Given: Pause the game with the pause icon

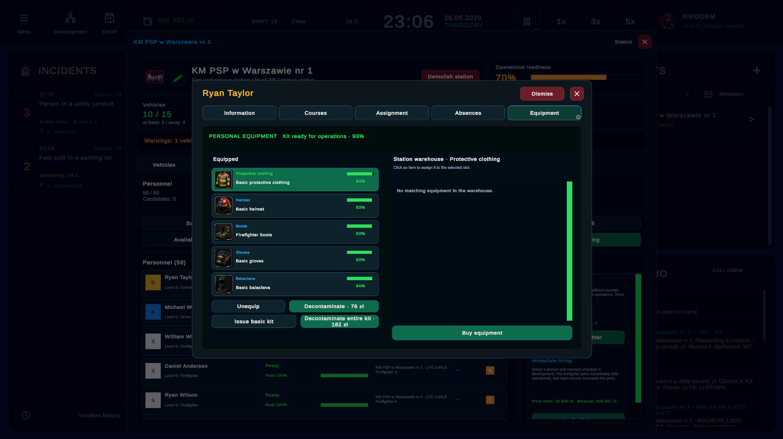Looking at the screenshot, I should [526, 21].
